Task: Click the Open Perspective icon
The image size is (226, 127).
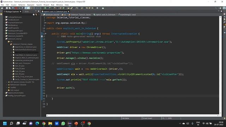Action: [x=220, y=8]
